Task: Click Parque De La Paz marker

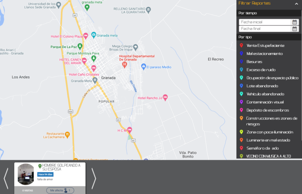Action: click(x=80, y=46)
